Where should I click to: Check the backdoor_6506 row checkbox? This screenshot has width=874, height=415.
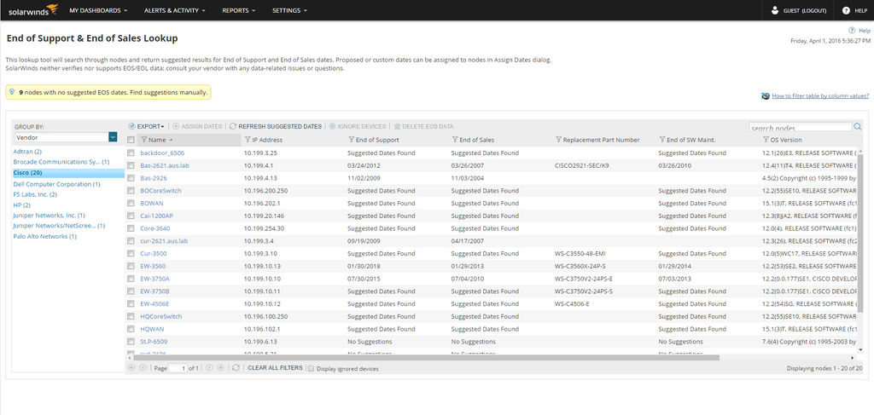(x=131, y=153)
